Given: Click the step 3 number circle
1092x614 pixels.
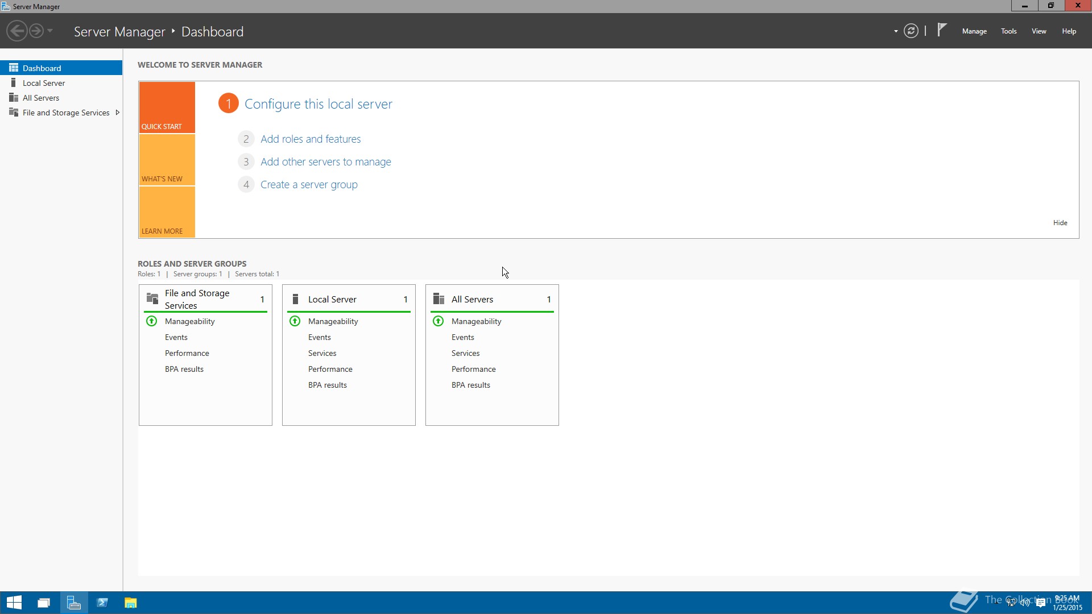Looking at the screenshot, I should pos(246,161).
